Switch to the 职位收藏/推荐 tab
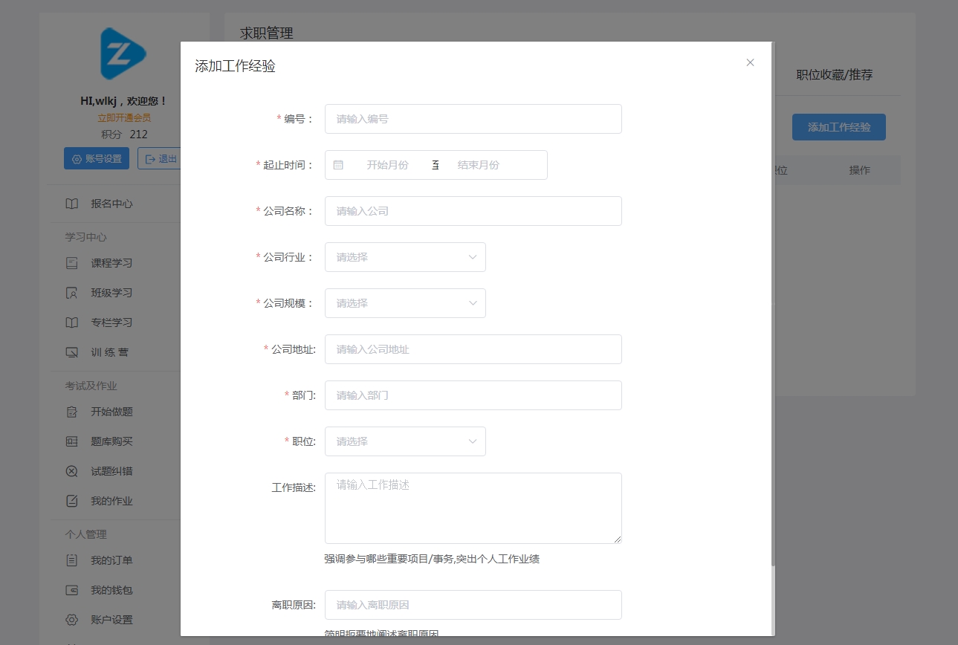This screenshot has height=645, width=958. [834, 74]
